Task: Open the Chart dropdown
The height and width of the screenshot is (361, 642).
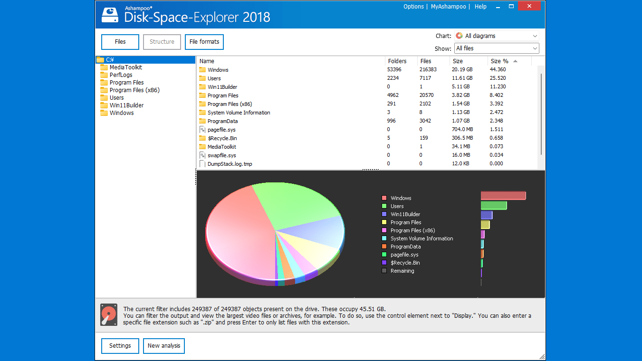Action: [497, 36]
